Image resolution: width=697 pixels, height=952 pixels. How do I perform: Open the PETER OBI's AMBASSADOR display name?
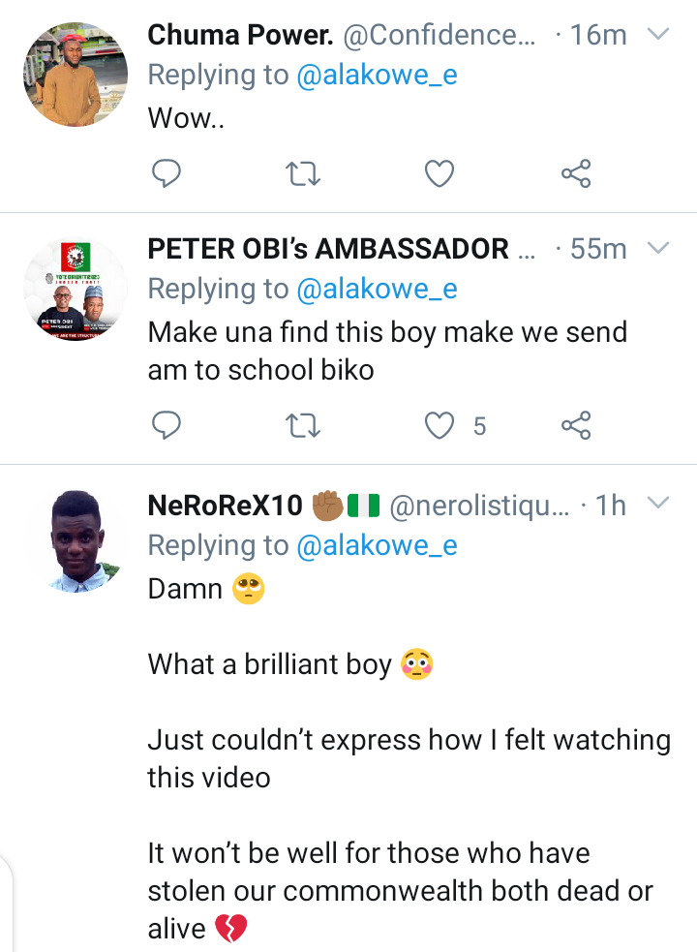[x=327, y=249]
